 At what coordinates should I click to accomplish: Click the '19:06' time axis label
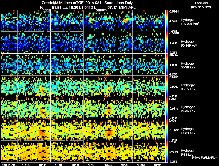pos(141,165)
